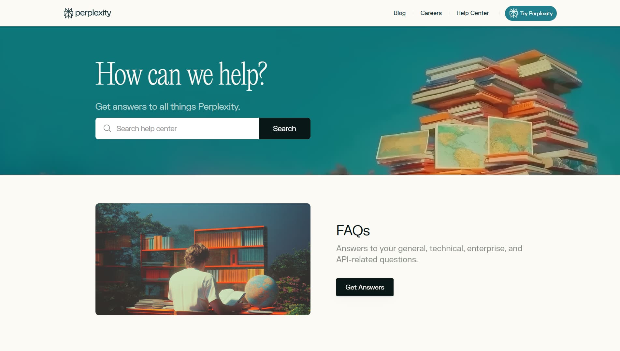Image resolution: width=620 pixels, height=351 pixels.
Task: Click the Perplexity logo icon in header
Action: (x=68, y=13)
